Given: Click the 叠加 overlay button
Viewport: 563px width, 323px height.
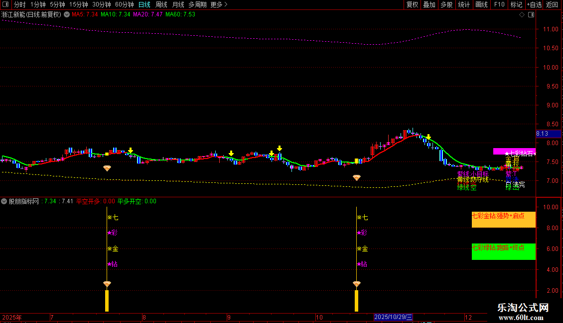Looking at the screenshot, I should tap(429, 4).
